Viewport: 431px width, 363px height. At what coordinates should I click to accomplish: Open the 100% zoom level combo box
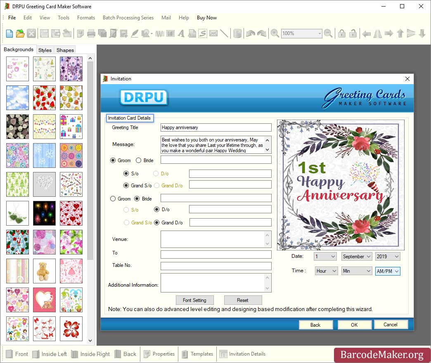[301, 34]
